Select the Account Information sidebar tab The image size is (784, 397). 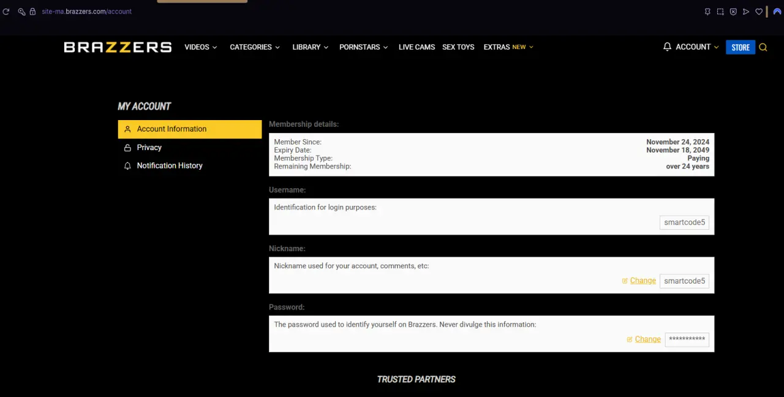(x=190, y=129)
